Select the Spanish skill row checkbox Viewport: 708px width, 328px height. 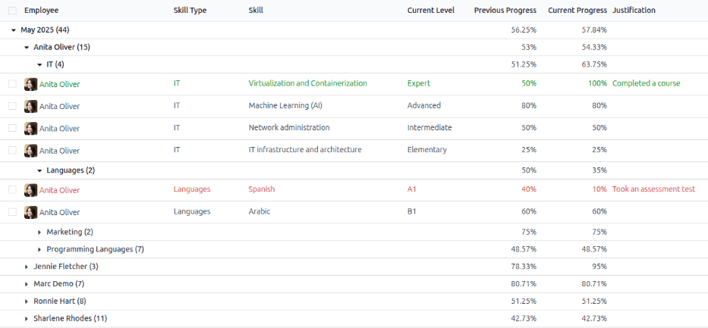click(12, 190)
